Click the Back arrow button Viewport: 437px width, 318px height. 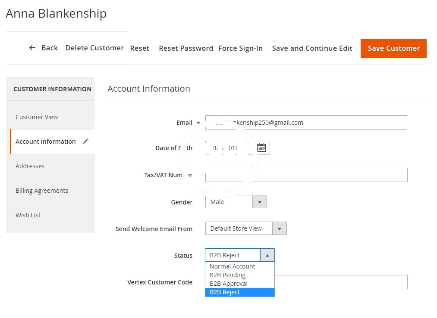[x=43, y=48]
